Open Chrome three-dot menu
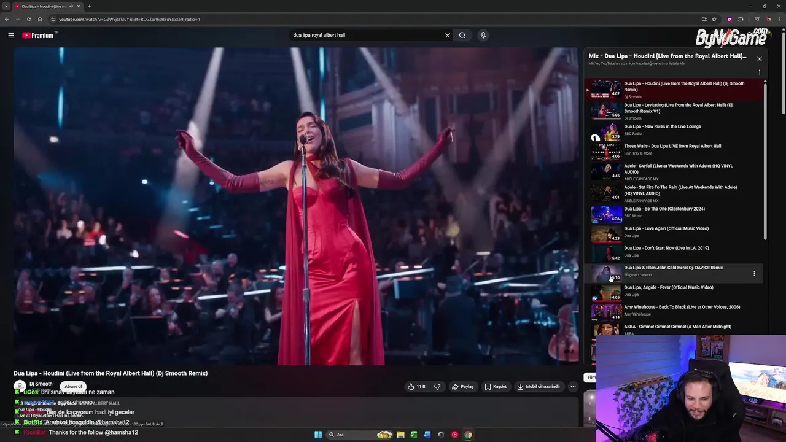Viewport: 786px width, 442px height. tap(779, 19)
